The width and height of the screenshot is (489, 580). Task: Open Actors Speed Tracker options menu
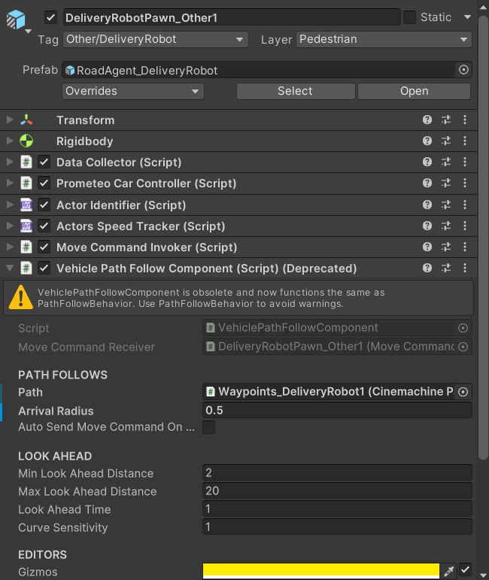tap(465, 226)
